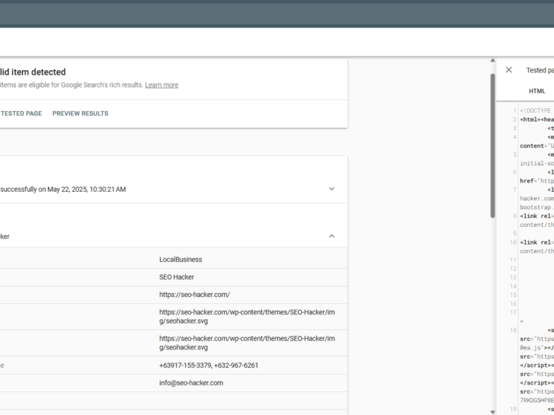Click the scroll up arrow
Viewport: 554px width, 415px height.
(x=492, y=60)
